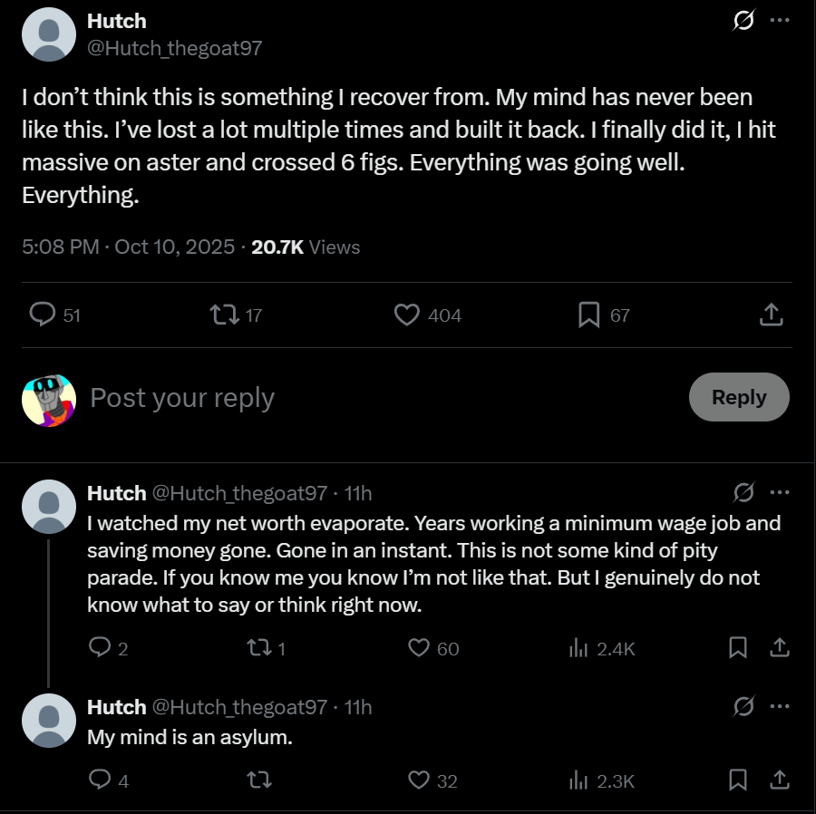This screenshot has width=816, height=814.
Task: Open more options on the 'My mind is an asylum' post
Action: tap(779, 707)
